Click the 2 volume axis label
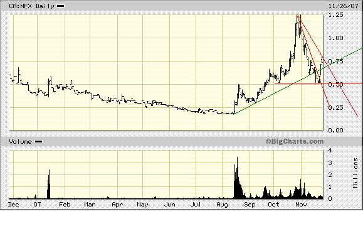363x241 pixels. (x=330, y=174)
